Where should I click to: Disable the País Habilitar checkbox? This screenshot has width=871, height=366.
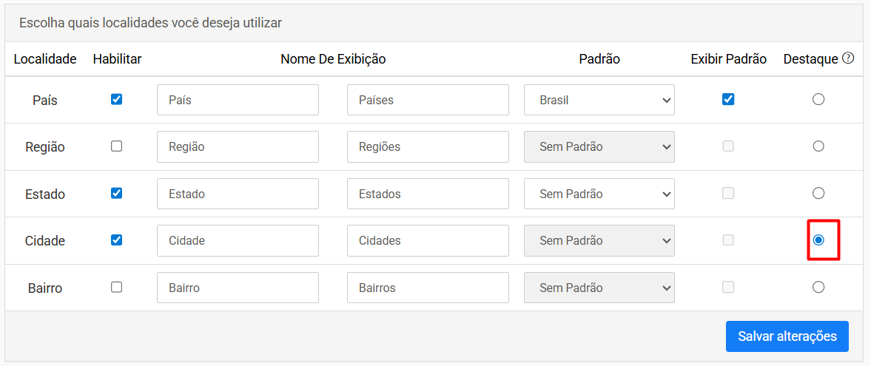coord(117,99)
